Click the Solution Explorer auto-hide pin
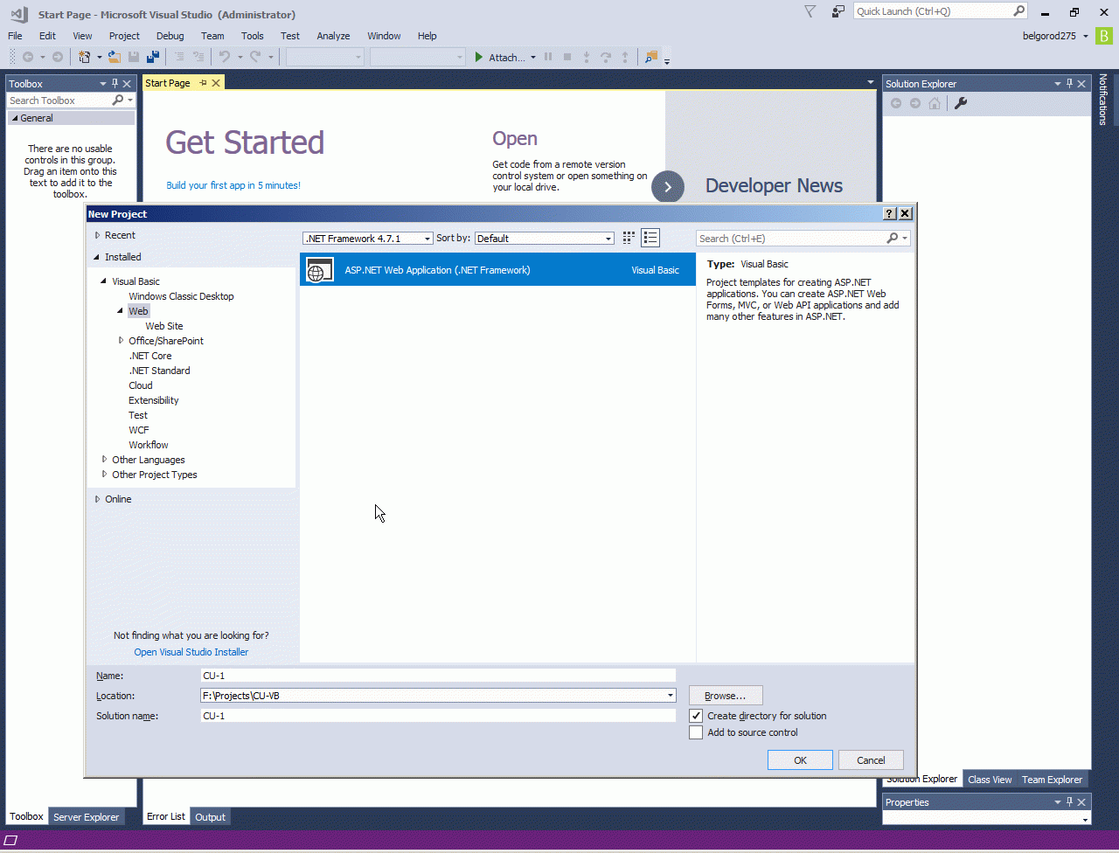1119x853 pixels. tap(1069, 84)
